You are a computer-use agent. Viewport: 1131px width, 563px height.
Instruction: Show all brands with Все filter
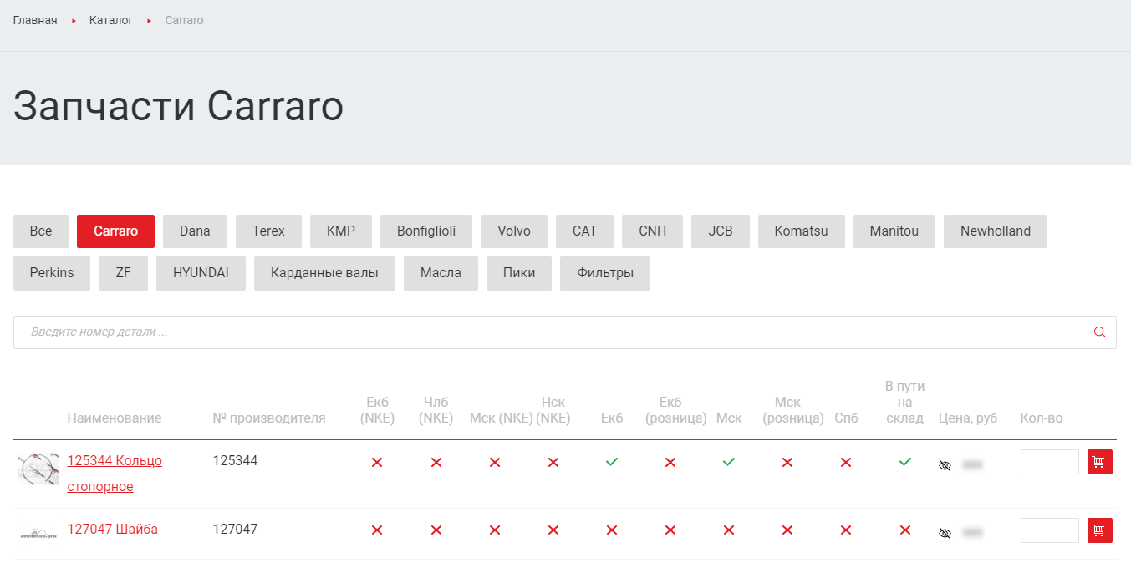tap(41, 231)
